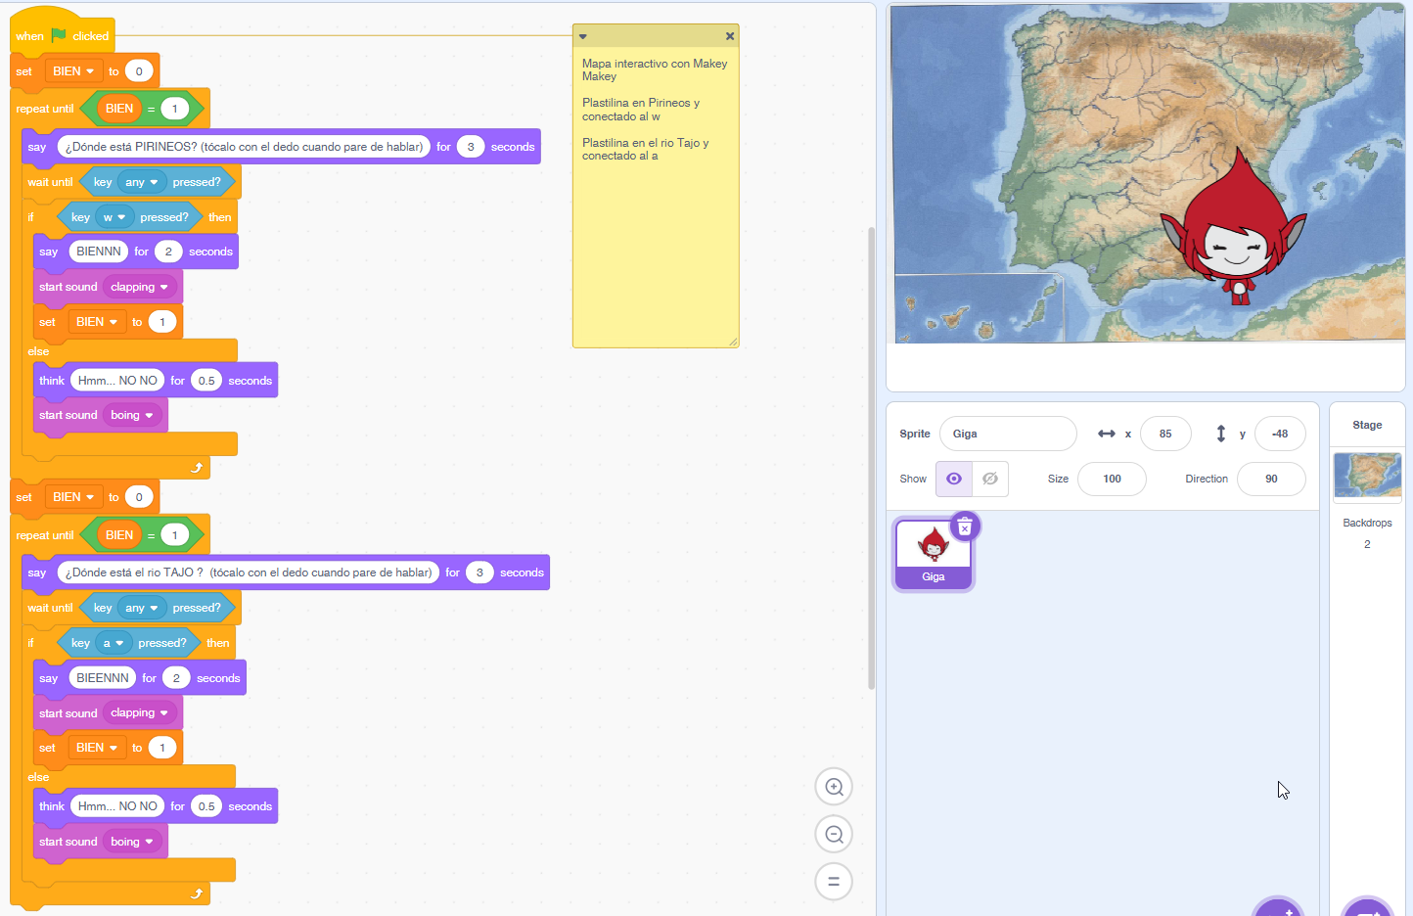Zoom in on the code workspace
1413x916 pixels.
click(834, 787)
